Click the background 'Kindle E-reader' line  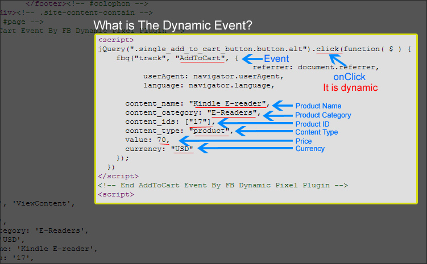coord(49,249)
